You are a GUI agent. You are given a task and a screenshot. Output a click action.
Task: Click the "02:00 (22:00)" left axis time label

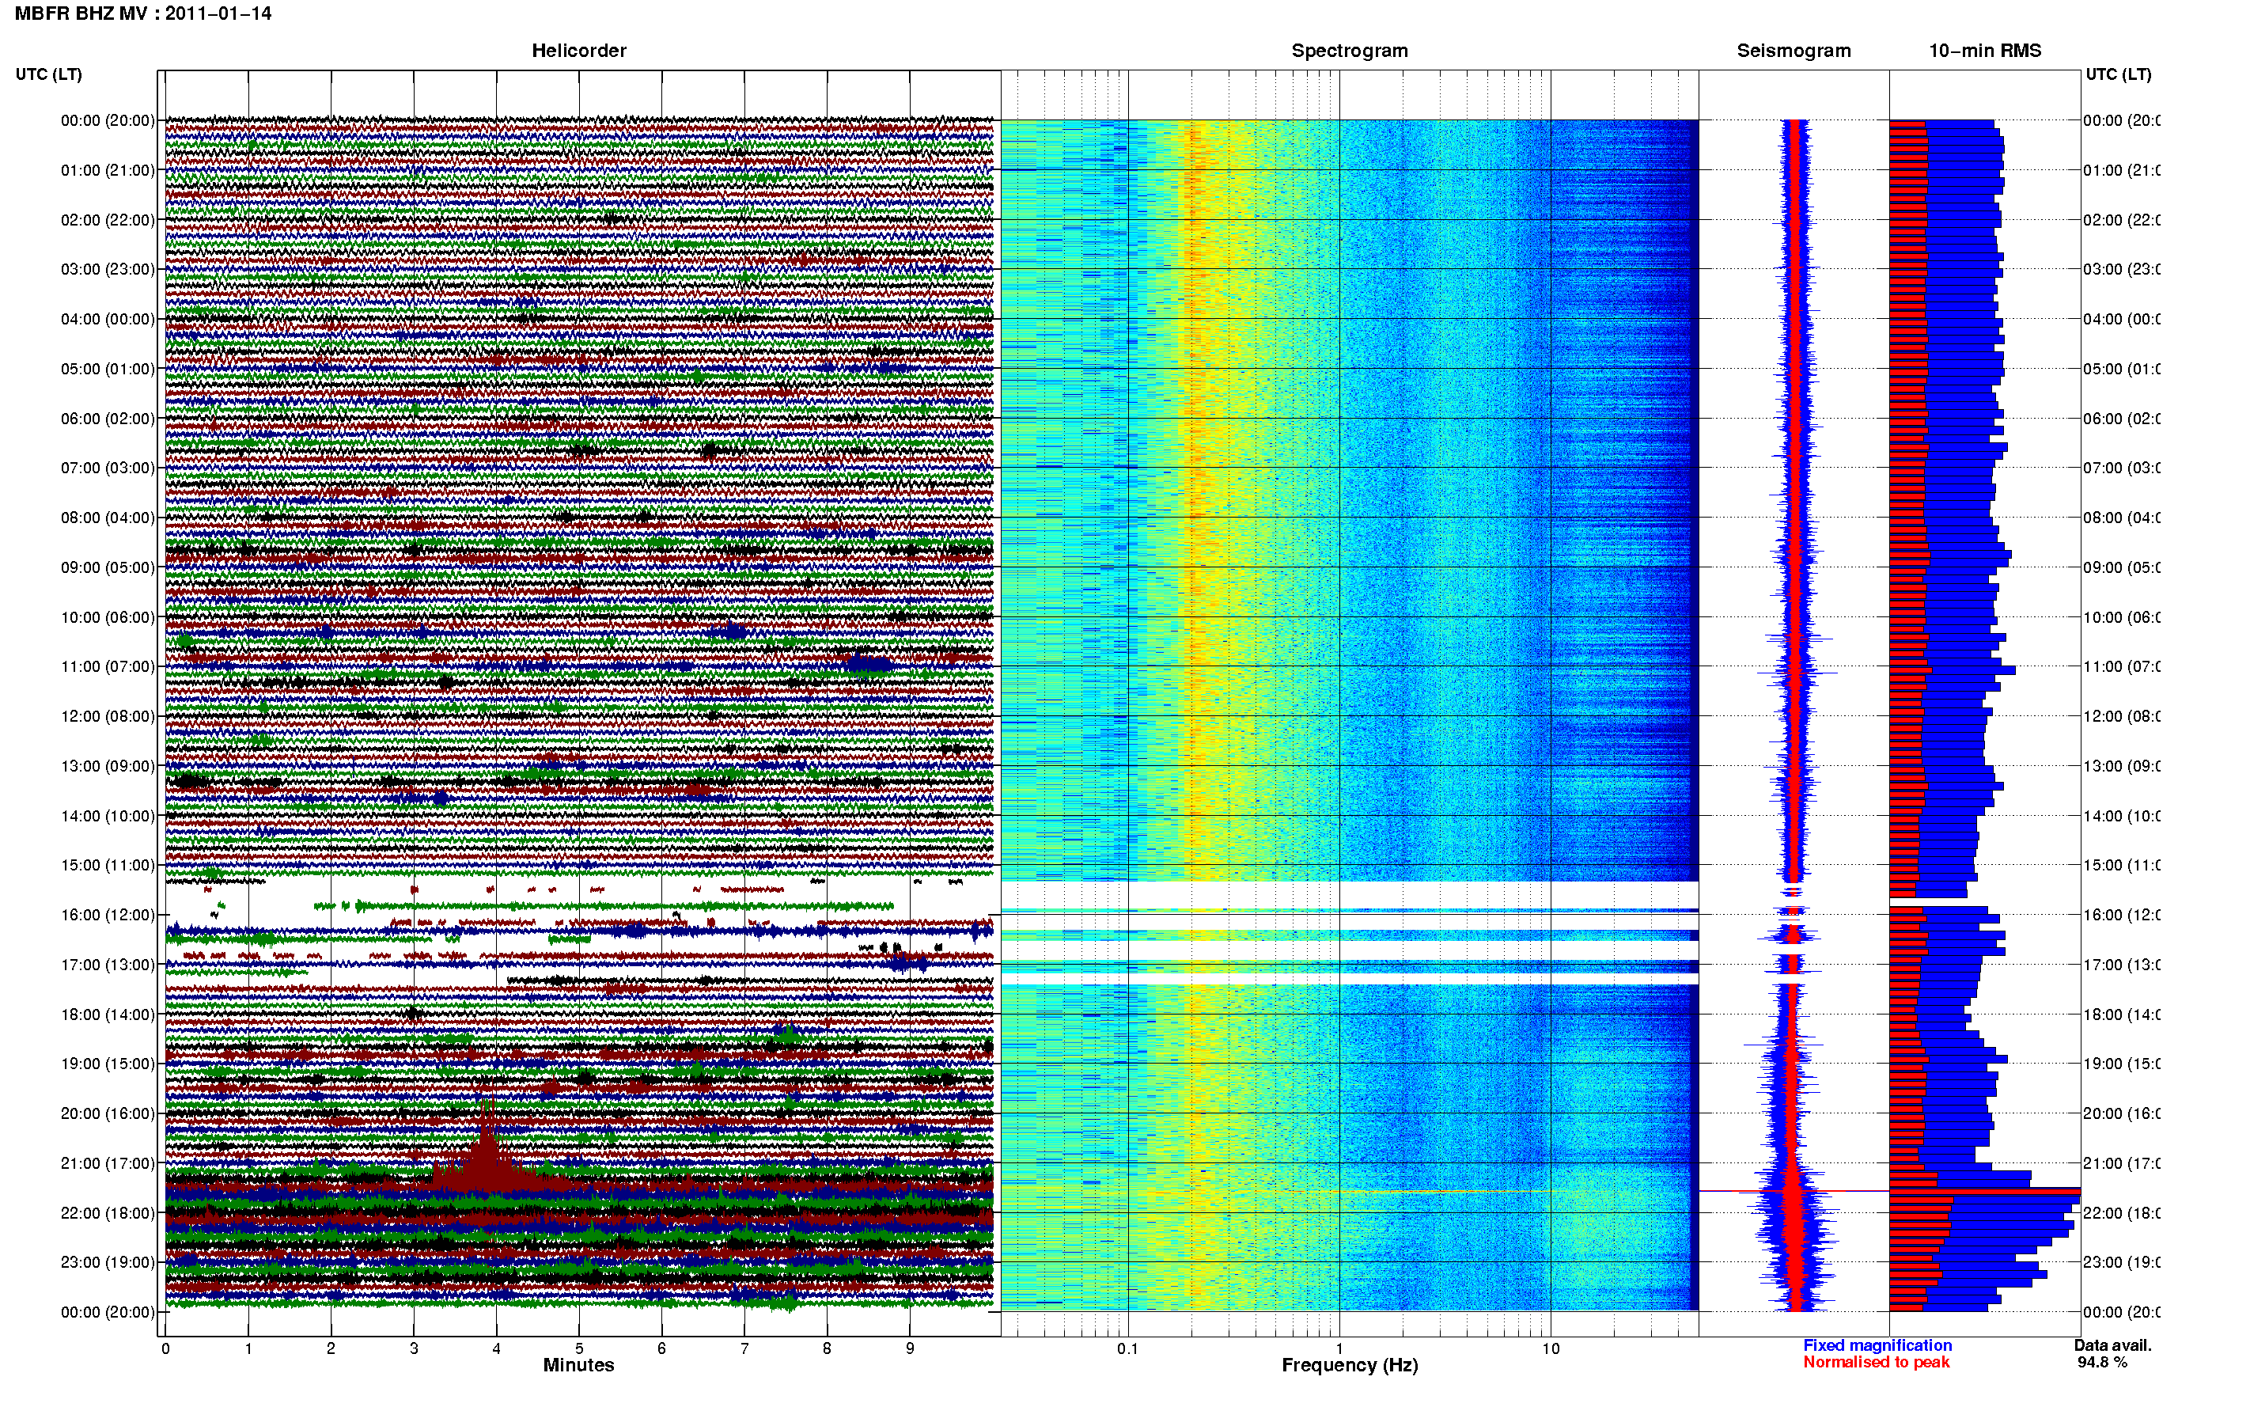108,220
